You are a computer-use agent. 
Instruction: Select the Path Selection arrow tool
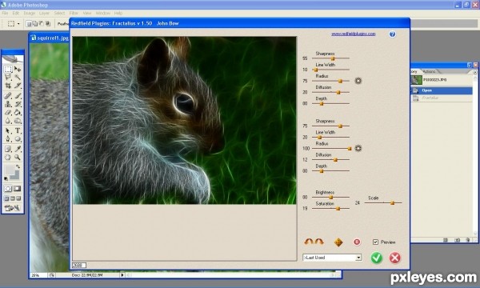(8, 131)
